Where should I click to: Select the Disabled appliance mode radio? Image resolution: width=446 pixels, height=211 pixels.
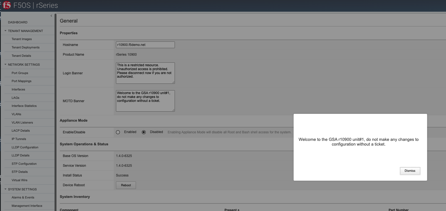pos(144,132)
